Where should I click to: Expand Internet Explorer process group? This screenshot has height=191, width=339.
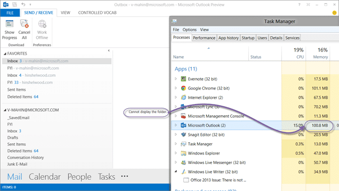click(x=176, y=98)
